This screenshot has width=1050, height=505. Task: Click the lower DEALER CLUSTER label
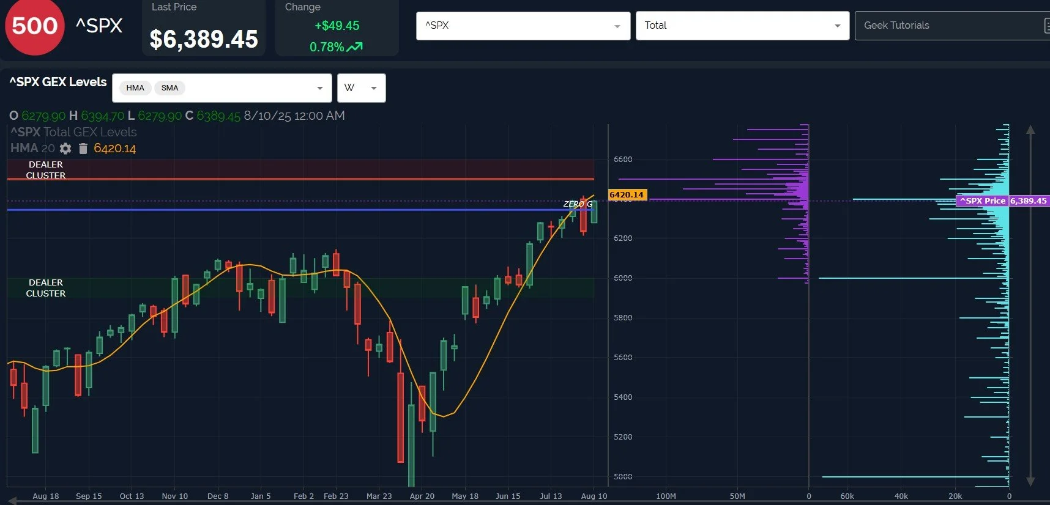pos(46,288)
